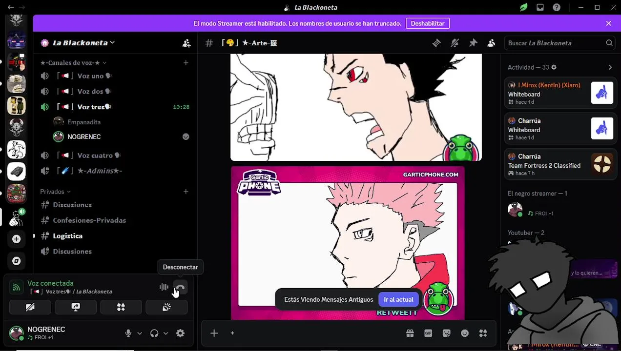This screenshot has height=351, width=621.
Task: Open the Garticphone pink-hair drawing image
Action: [x=348, y=243]
